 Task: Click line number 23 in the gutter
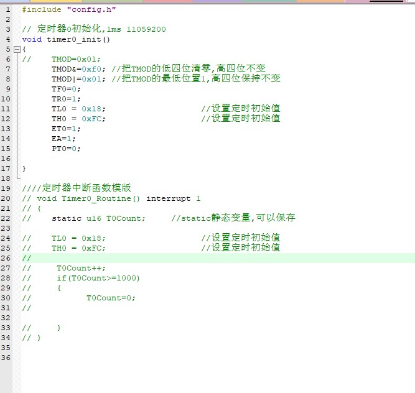pyautogui.click(x=6, y=228)
